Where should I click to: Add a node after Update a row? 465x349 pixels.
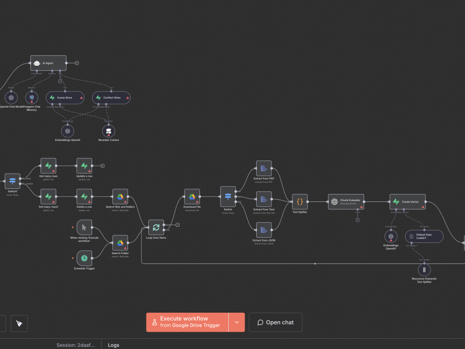click(103, 166)
